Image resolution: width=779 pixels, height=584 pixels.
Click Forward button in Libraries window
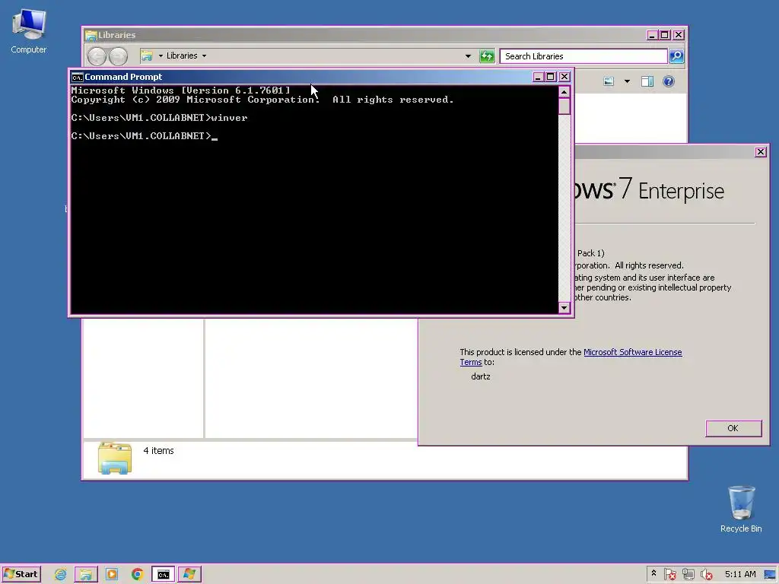[118, 56]
